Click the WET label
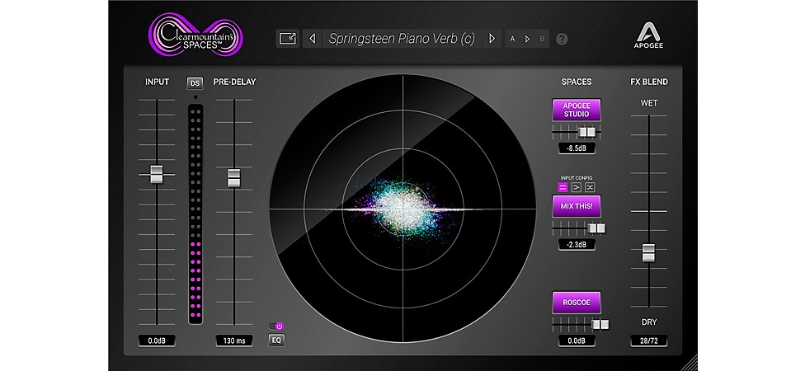The width and height of the screenshot is (805, 371). pyautogui.click(x=649, y=103)
